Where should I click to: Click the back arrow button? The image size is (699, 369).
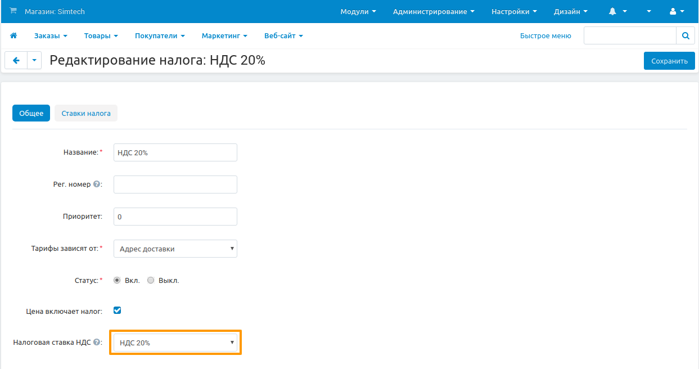click(16, 61)
